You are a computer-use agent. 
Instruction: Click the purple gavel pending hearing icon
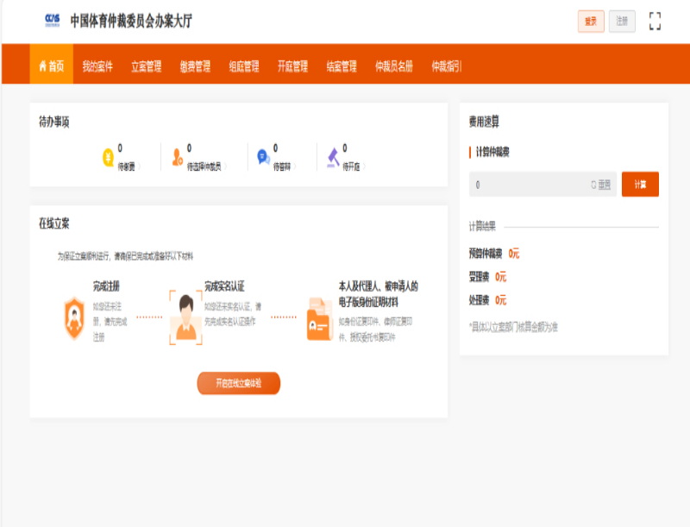333,157
